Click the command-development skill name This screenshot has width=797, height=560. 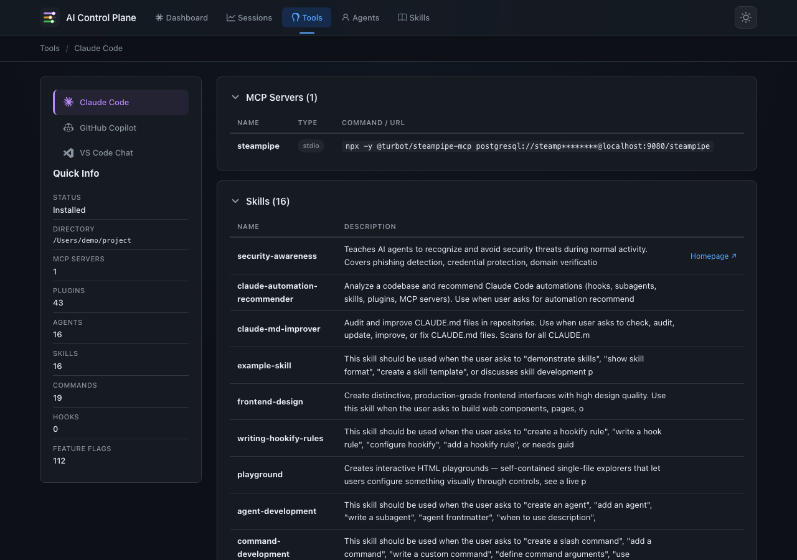point(263,548)
